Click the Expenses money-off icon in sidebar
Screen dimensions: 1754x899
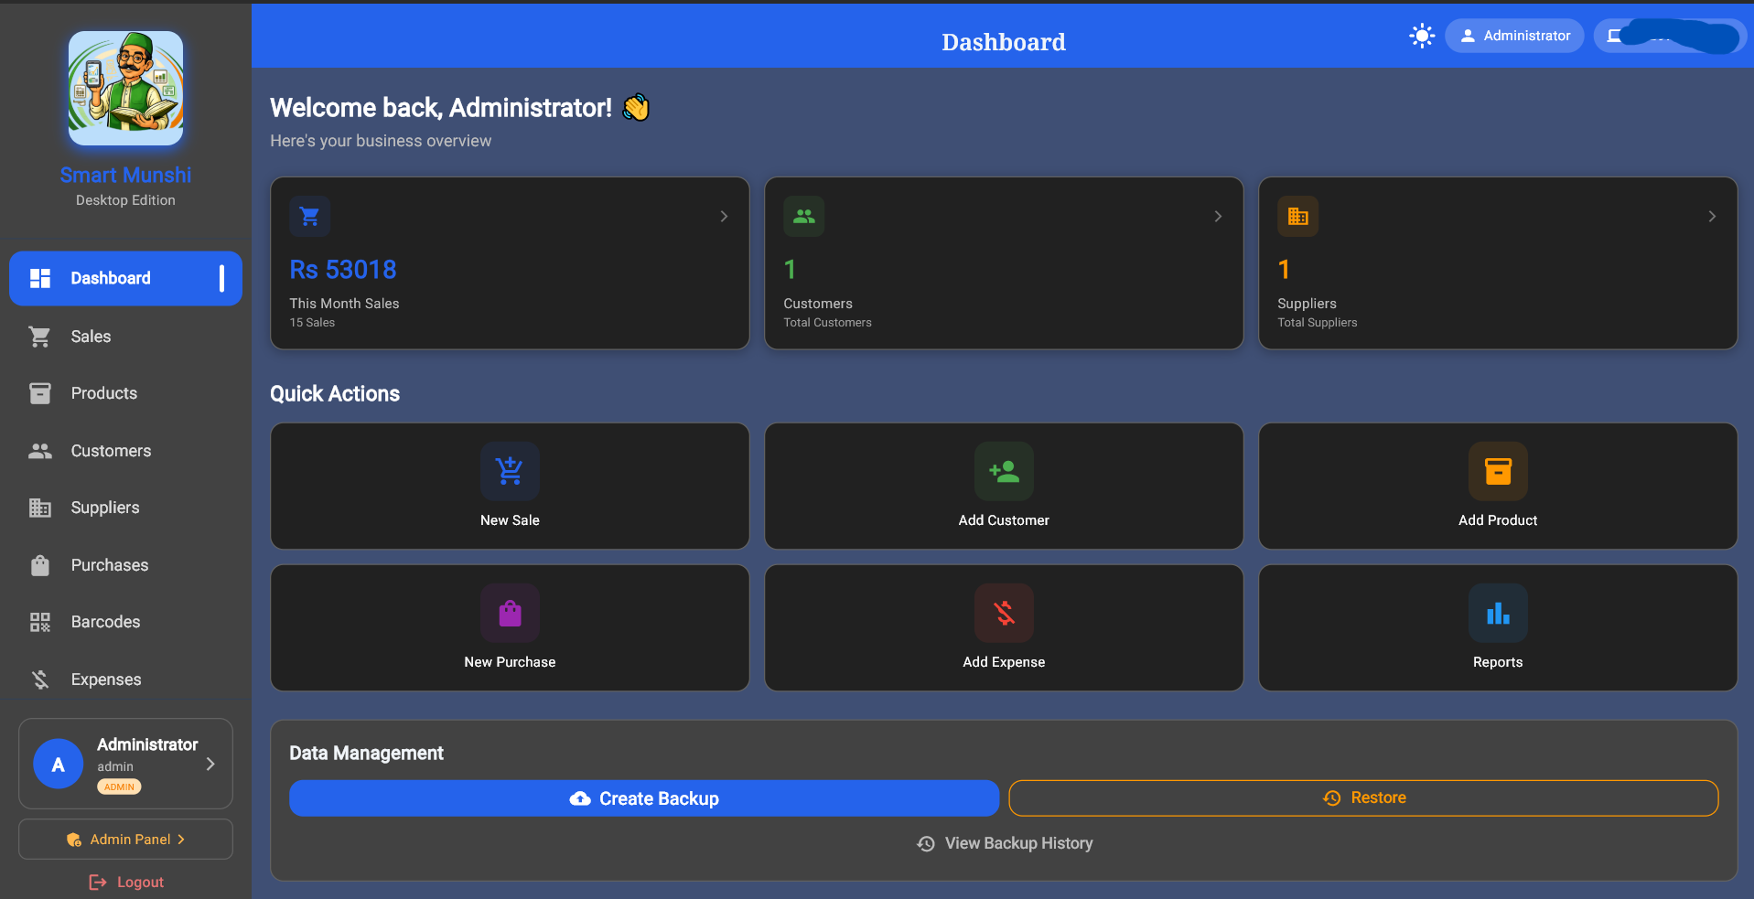(x=40, y=680)
